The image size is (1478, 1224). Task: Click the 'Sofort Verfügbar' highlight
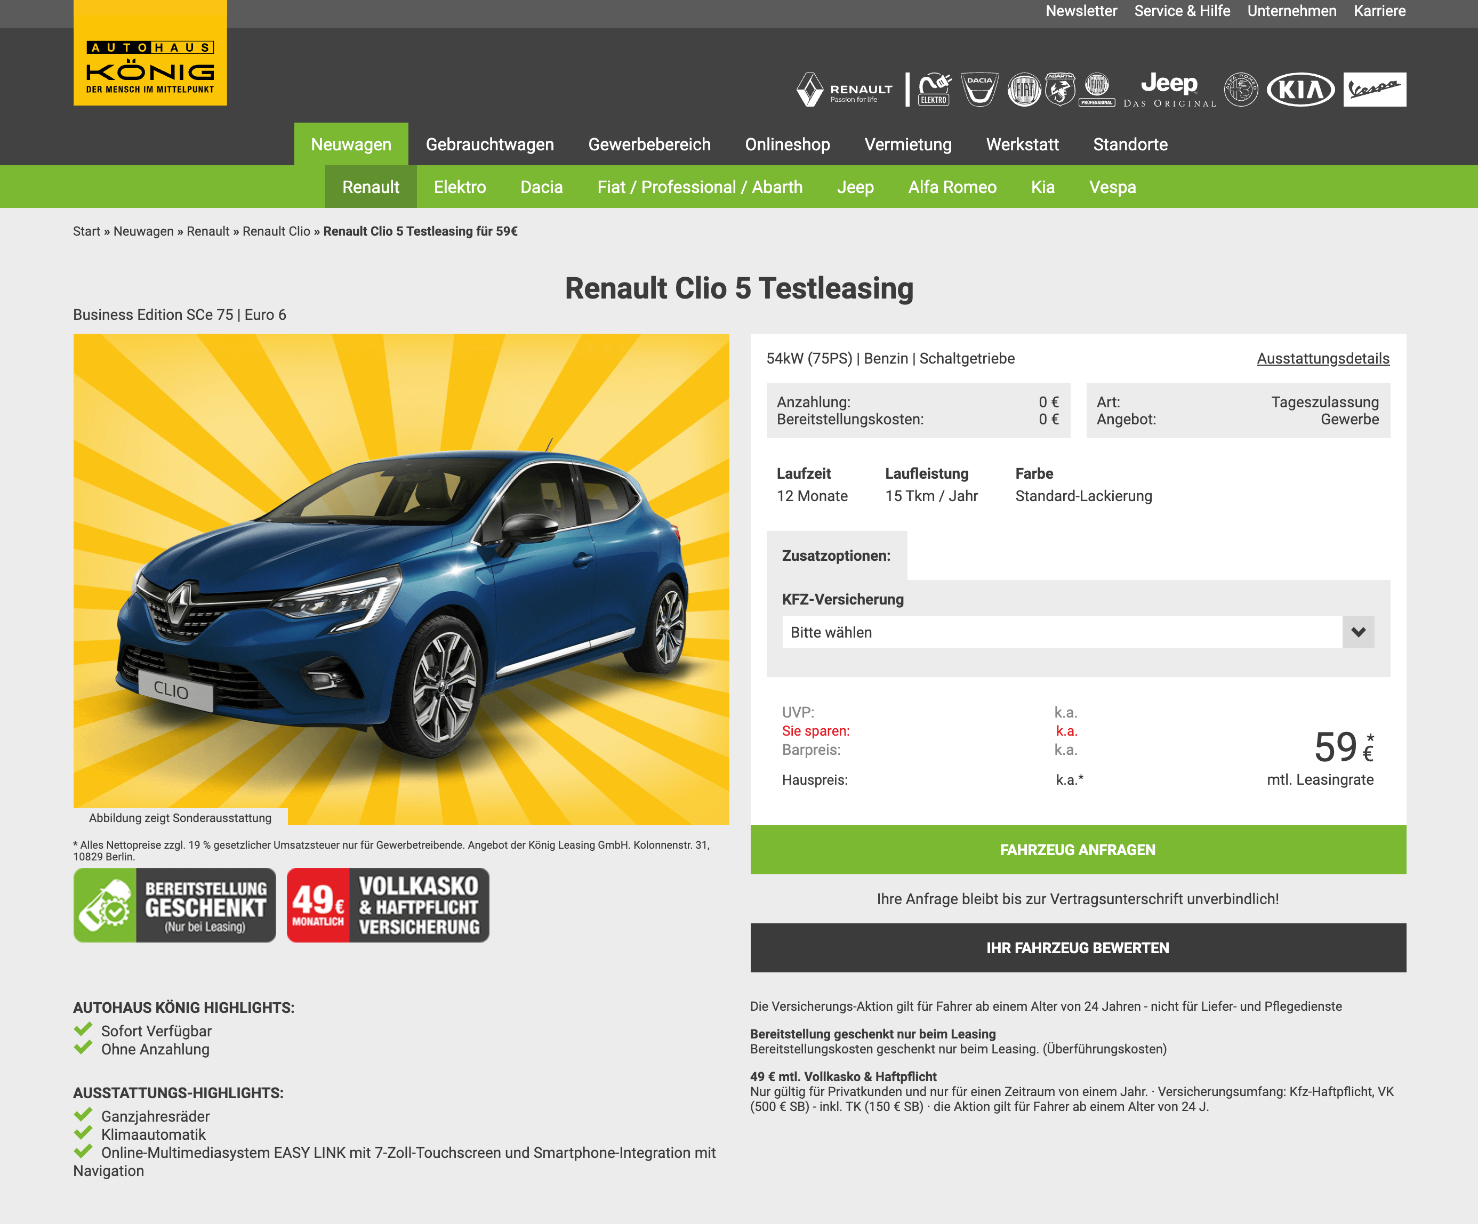(156, 1031)
